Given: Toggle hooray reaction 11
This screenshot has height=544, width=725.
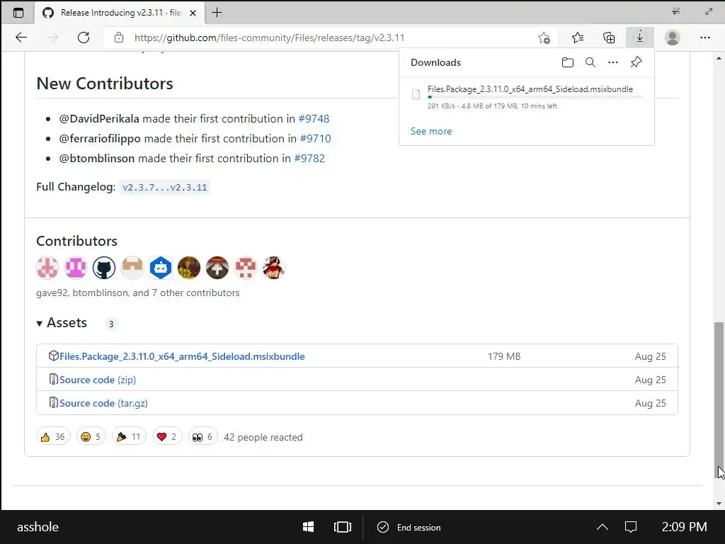Looking at the screenshot, I should click(129, 436).
